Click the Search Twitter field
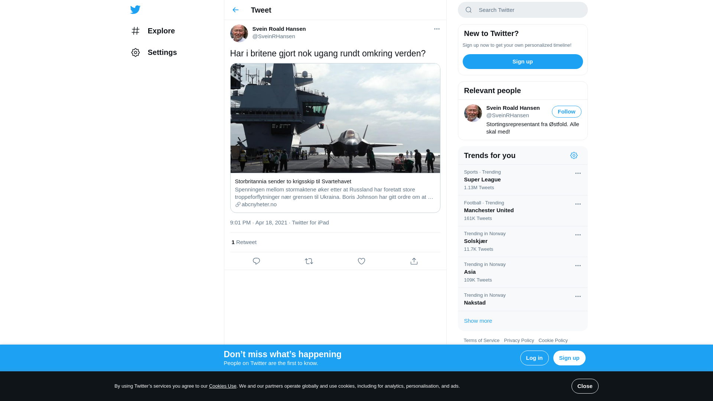 pos(522,10)
